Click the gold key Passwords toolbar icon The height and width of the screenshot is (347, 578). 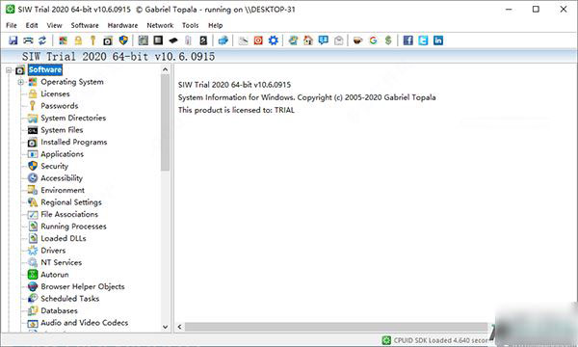click(x=92, y=40)
